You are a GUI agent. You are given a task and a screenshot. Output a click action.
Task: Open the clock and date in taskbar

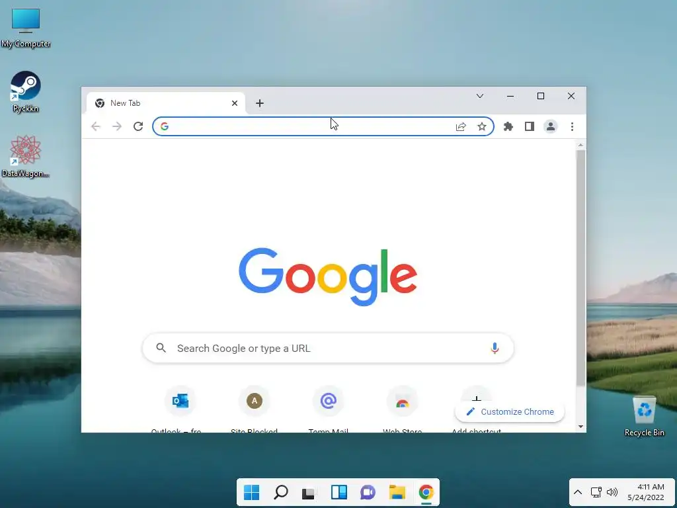[x=646, y=492]
